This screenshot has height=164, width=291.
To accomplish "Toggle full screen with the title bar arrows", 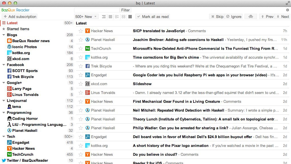I will click(288, 3).
